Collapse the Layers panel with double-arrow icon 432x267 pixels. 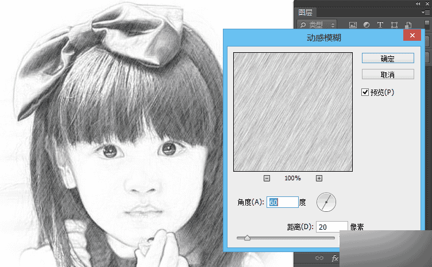click(418, 3)
